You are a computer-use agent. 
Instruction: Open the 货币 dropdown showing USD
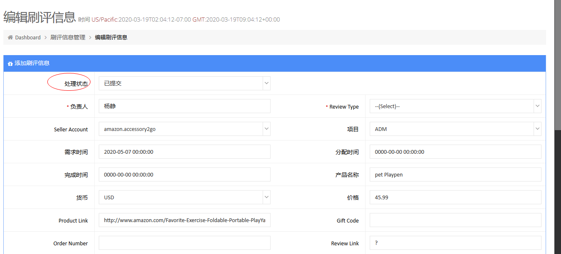click(185, 197)
